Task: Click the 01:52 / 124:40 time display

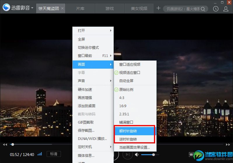Action: 22,155
